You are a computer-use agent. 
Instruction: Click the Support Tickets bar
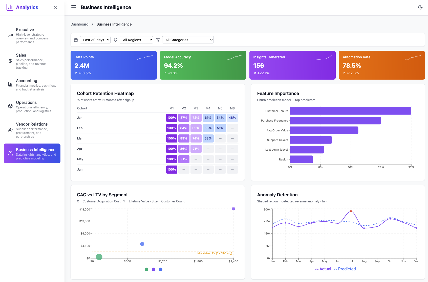tap(311, 140)
